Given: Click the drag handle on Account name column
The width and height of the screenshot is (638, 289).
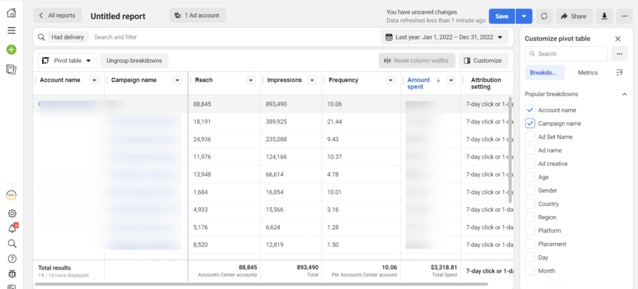Looking at the screenshot, I should (x=37, y=80).
